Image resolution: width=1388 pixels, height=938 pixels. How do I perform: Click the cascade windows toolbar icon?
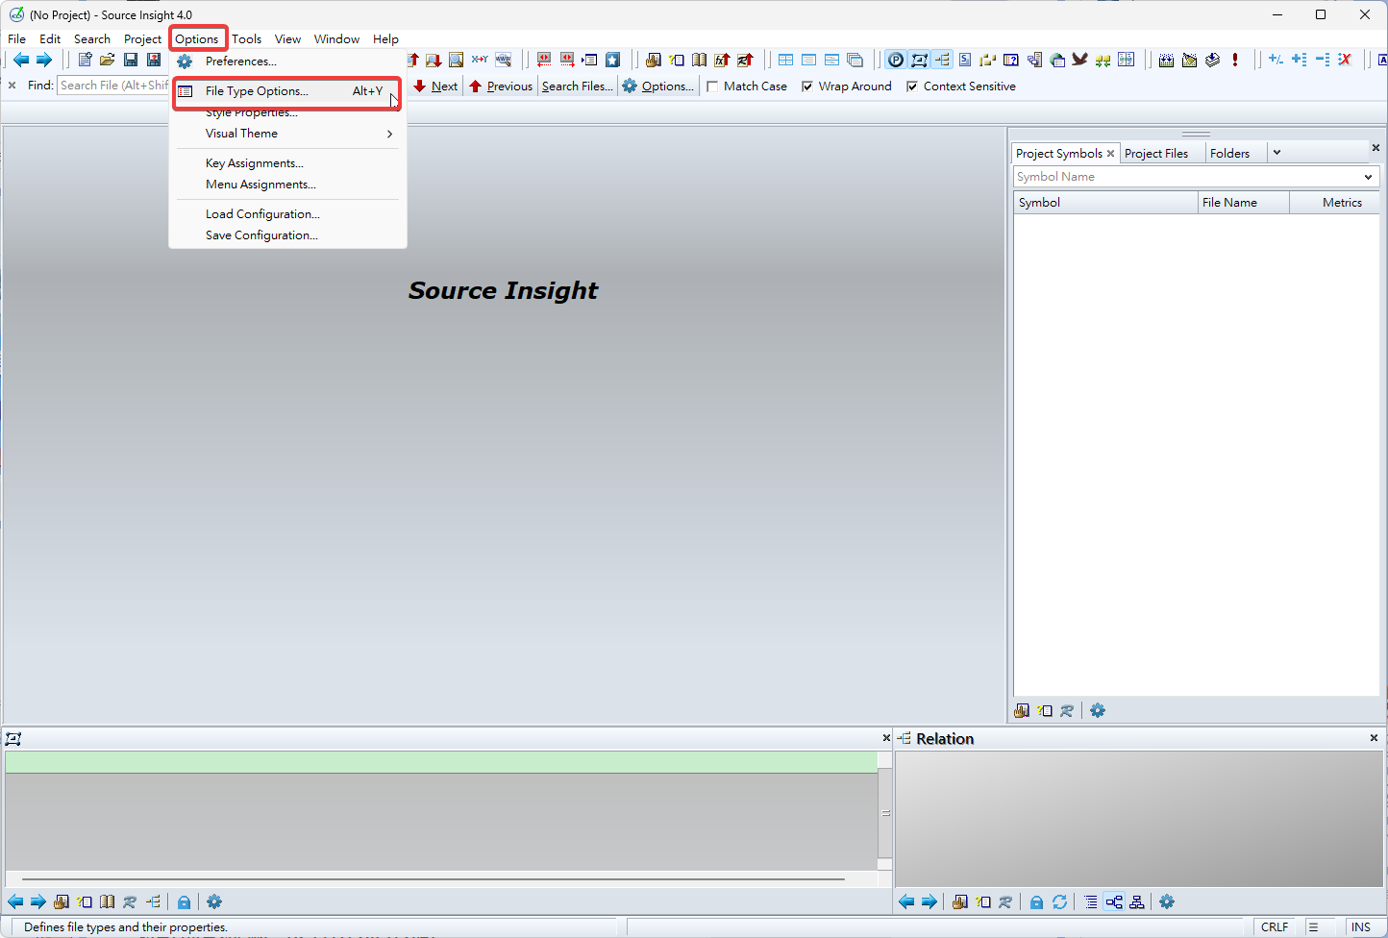click(x=855, y=60)
